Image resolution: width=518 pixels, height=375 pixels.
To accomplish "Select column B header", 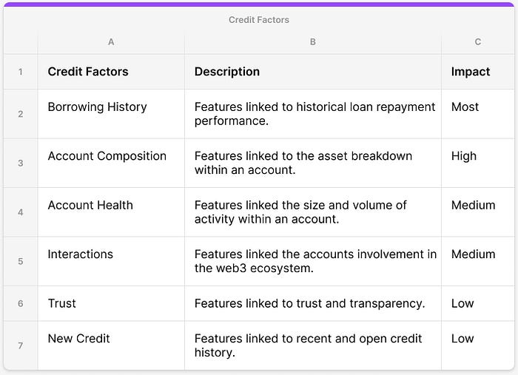I will [x=312, y=42].
